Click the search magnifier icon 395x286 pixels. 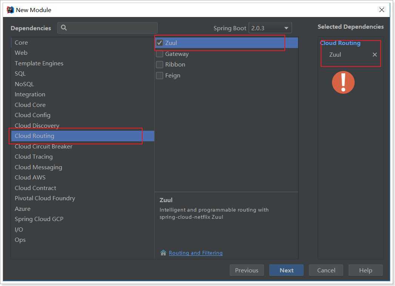click(64, 28)
